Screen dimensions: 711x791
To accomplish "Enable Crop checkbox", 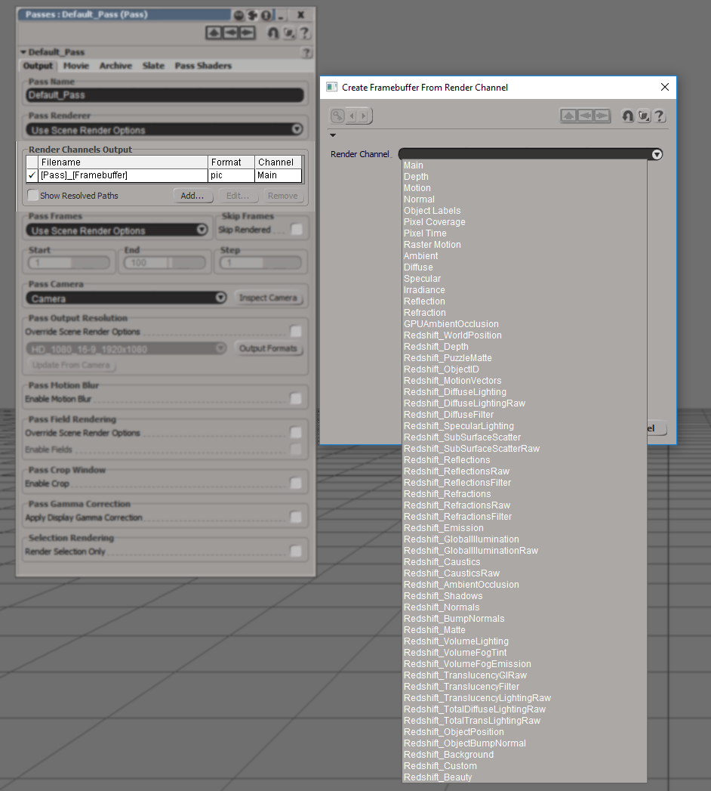I will (x=296, y=484).
